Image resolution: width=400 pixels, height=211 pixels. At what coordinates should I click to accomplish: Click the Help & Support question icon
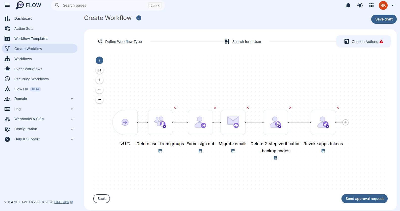click(x=7, y=139)
